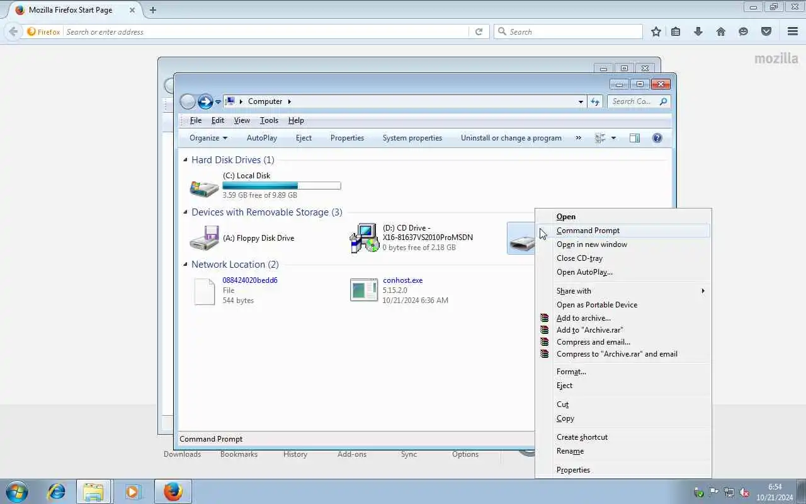This screenshot has height=504, width=806.
Task: Click the volume muted tray icon
Action: (x=744, y=492)
